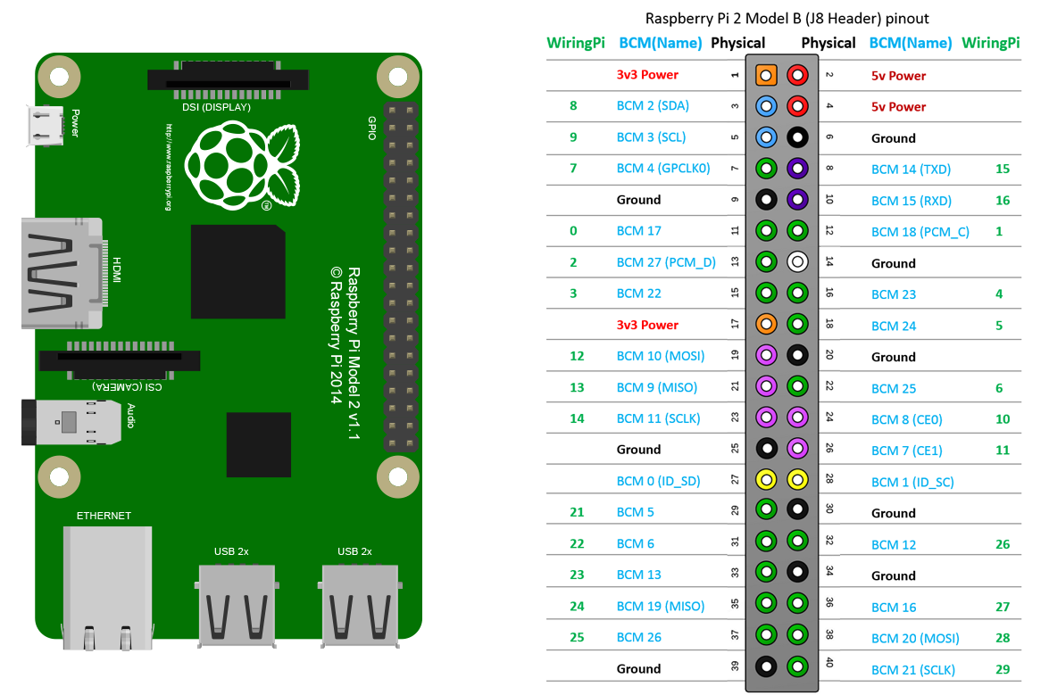Click the 'BCM 23' label
This screenshot has width=1049, height=695.
[894, 294]
